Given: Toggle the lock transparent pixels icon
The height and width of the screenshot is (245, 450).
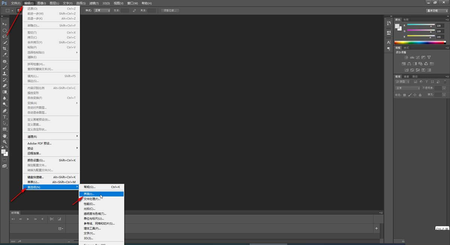Looking at the screenshot, I should pyautogui.click(x=404, y=95).
